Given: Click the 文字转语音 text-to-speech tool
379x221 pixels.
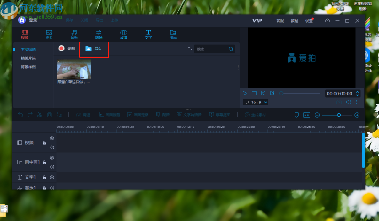Looking at the screenshot, I should tap(189, 115).
